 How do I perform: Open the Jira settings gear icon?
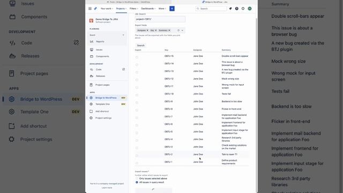(x=243, y=9)
